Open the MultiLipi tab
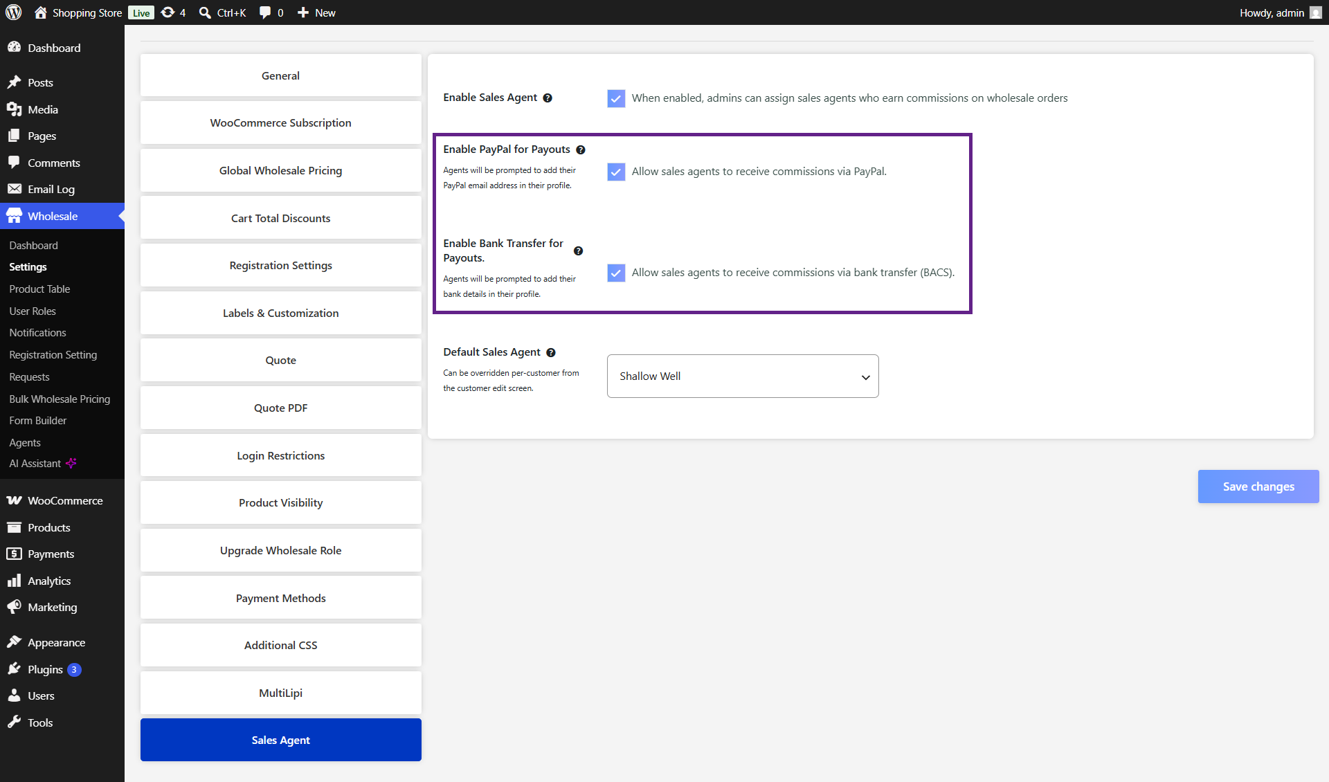Screen dimensions: 1329x782 (x=280, y=693)
